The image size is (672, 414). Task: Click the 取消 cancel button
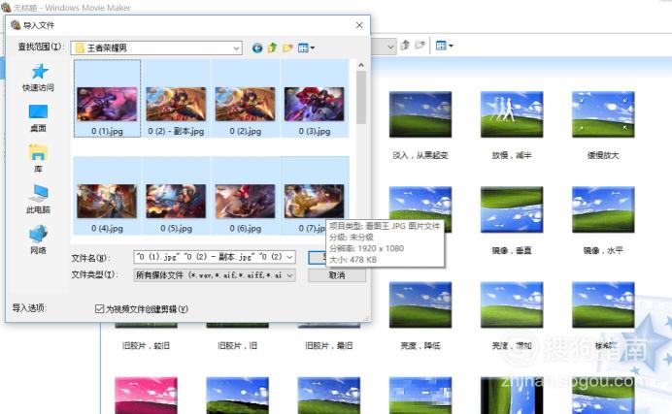coord(337,275)
